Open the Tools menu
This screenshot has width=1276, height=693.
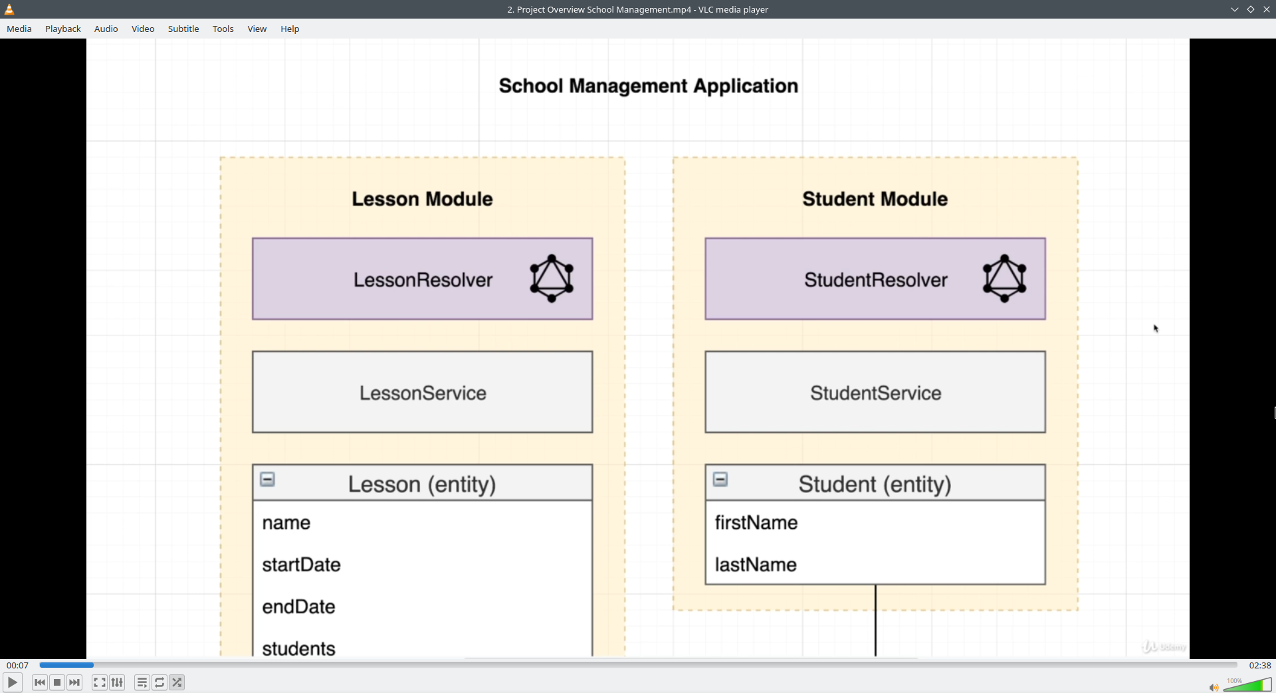[x=223, y=29]
